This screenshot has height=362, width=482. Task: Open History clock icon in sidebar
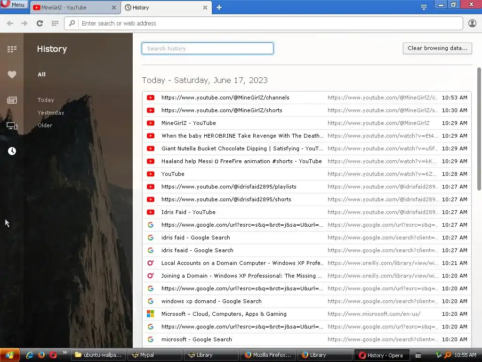(x=12, y=151)
